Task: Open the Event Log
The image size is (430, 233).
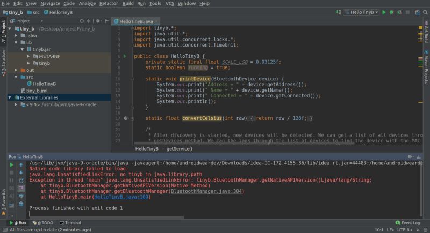Action: click(408, 223)
